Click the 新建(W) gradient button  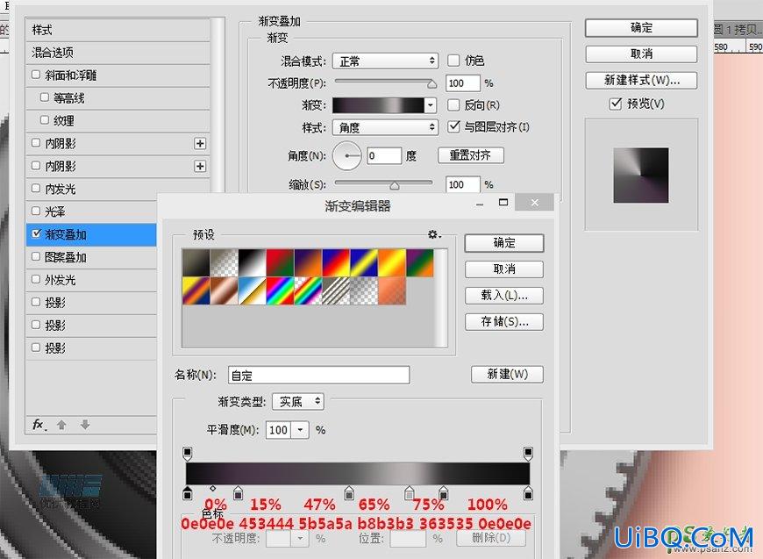[x=507, y=375]
